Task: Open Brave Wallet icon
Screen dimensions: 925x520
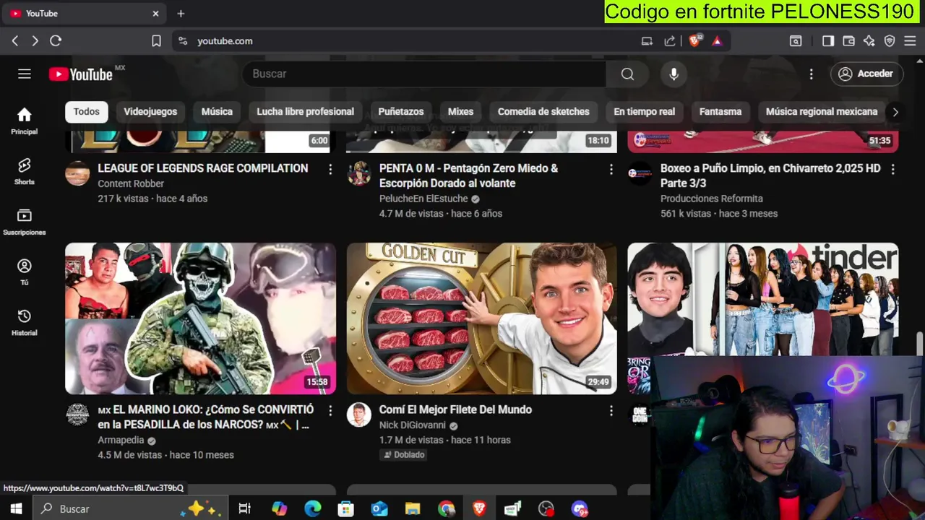Action: (x=848, y=41)
